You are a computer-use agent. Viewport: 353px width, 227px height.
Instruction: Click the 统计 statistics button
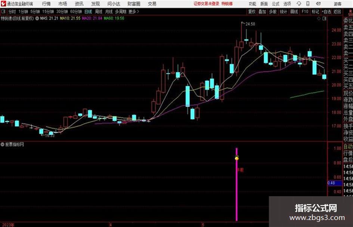pos(284,12)
